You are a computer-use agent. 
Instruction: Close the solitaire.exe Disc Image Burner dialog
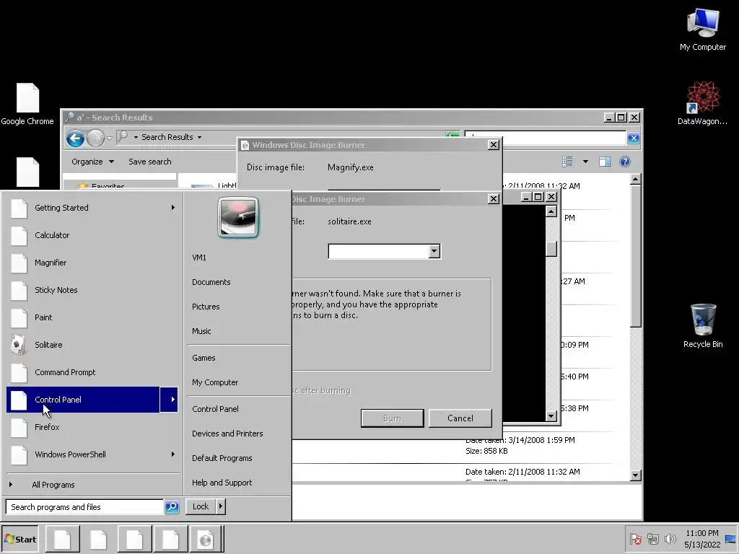point(494,199)
